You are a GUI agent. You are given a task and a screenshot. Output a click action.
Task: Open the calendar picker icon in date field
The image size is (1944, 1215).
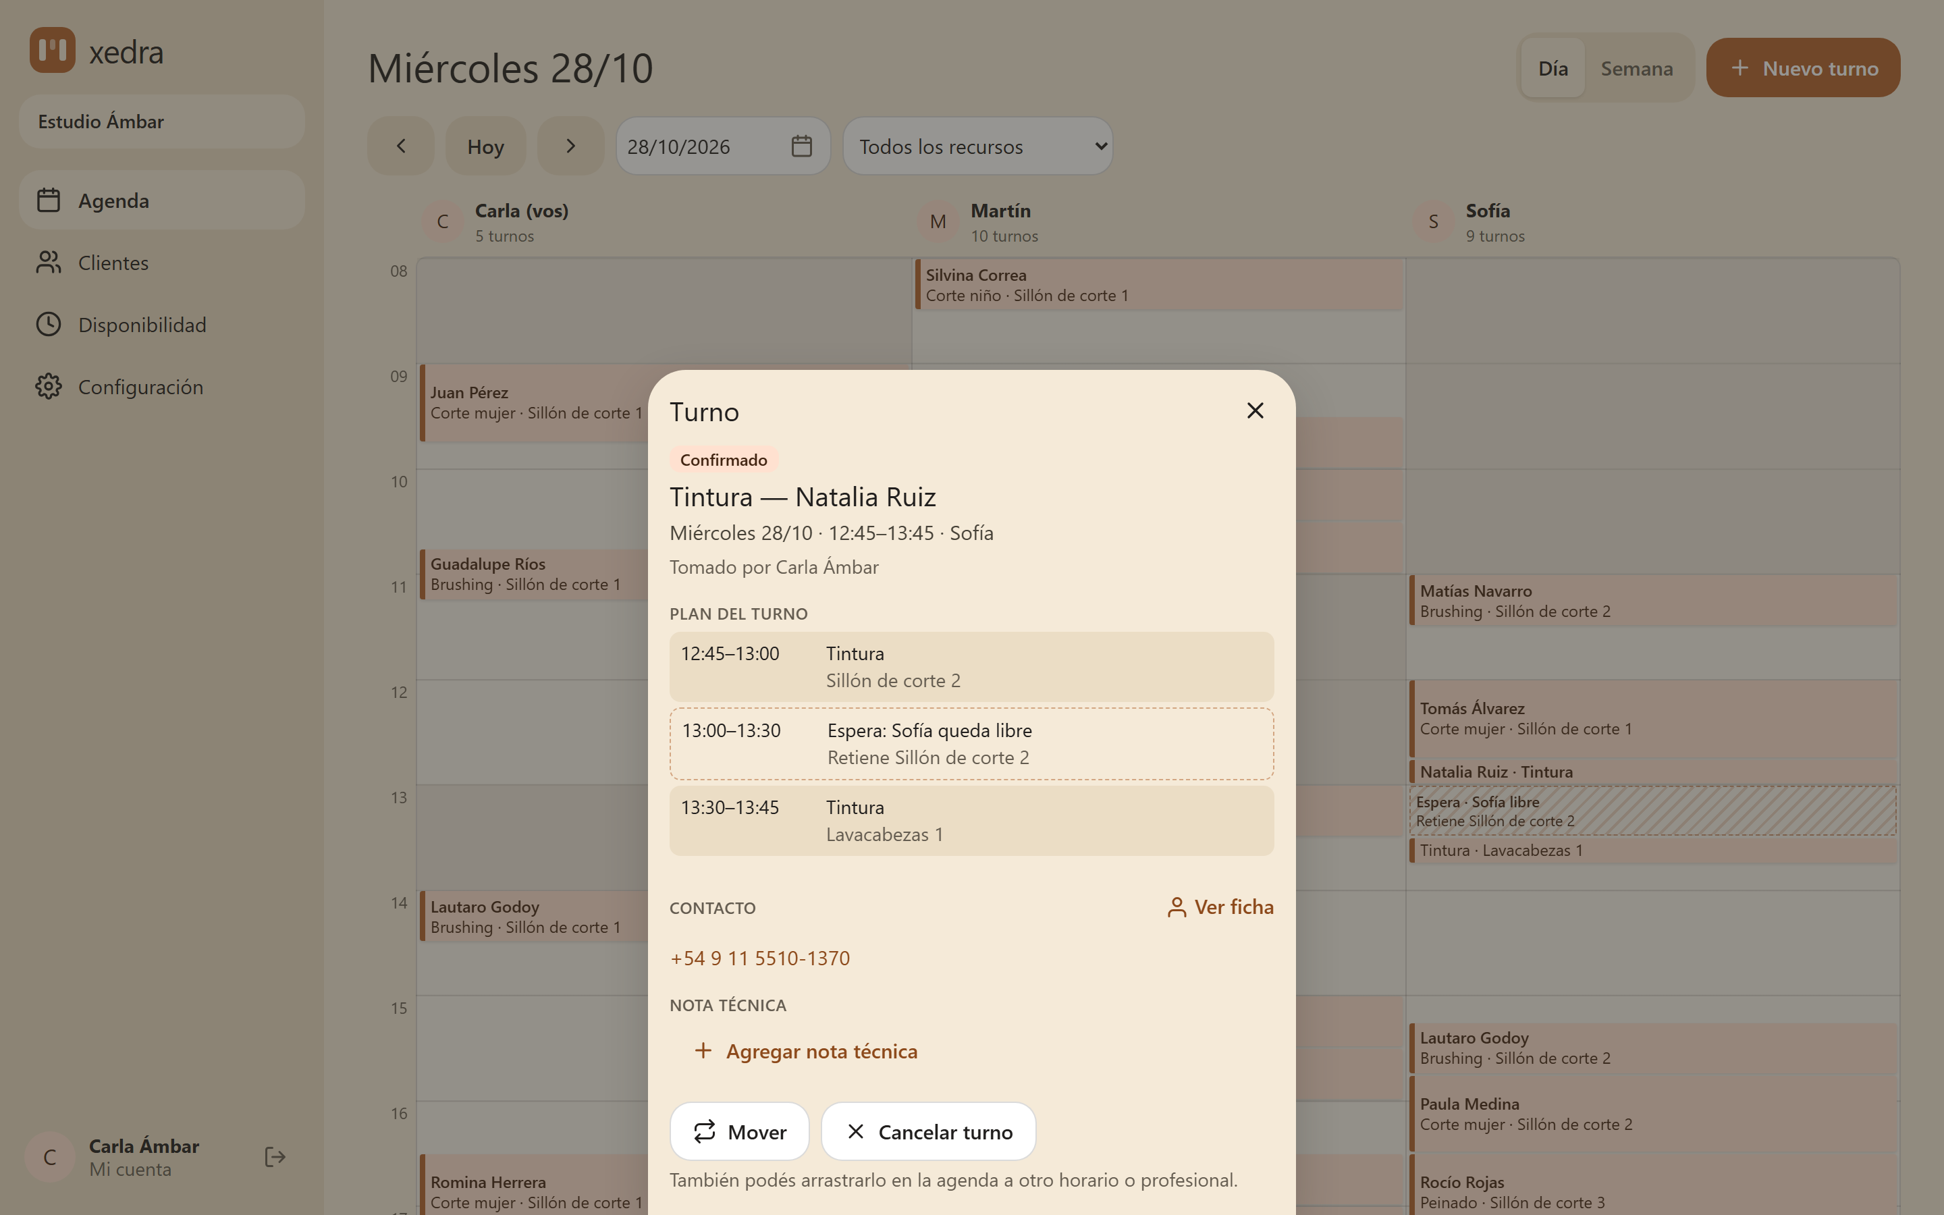(x=801, y=146)
